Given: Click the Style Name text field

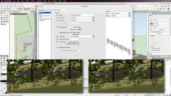Looking at the screenshot, I should pos(56,10).
